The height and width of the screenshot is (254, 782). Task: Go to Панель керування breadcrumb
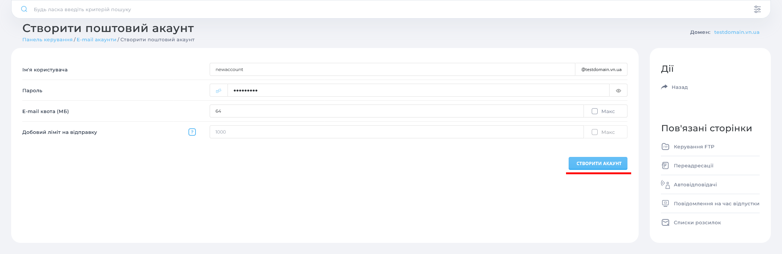click(x=47, y=40)
